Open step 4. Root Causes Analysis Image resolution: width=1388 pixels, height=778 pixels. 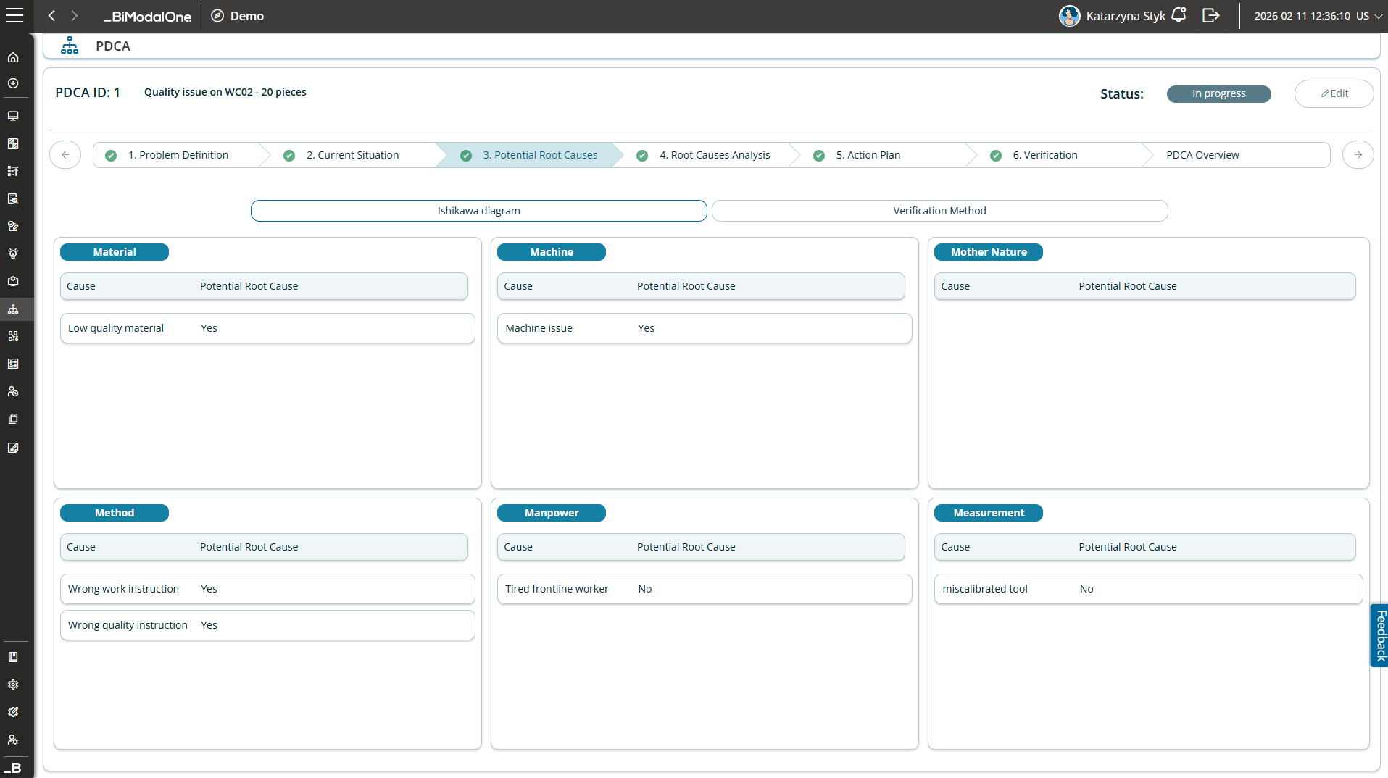click(x=714, y=155)
